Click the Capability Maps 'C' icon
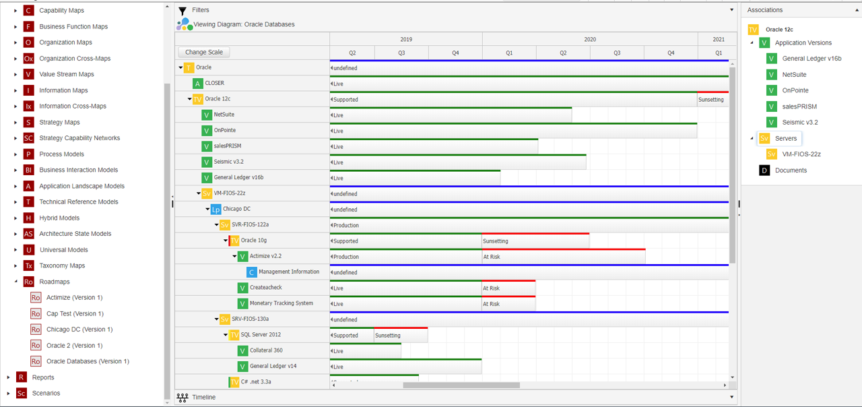 pyautogui.click(x=28, y=11)
